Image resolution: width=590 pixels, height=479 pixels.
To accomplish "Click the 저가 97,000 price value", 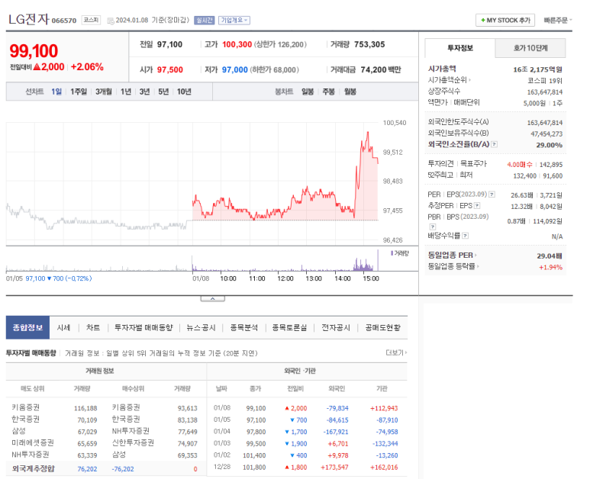I will click(235, 70).
